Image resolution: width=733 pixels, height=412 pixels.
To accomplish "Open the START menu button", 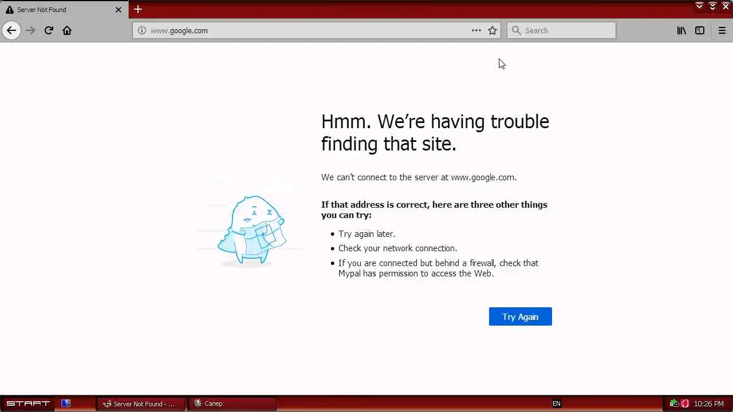I will [x=27, y=403].
